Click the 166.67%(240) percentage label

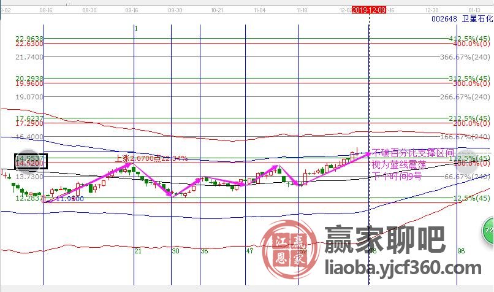465,137
